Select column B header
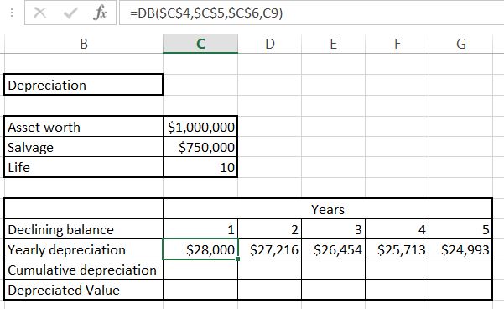This screenshot has width=504, height=309. (x=84, y=44)
